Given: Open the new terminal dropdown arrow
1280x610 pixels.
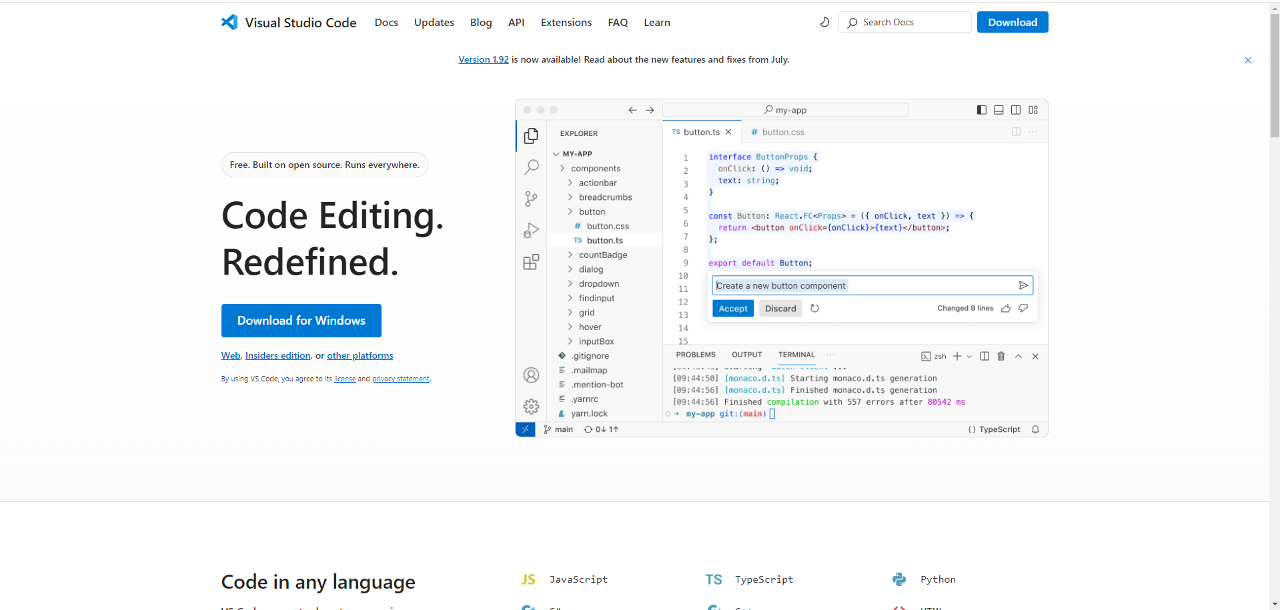Looking at the screenshot, I should click(x=969, y=356).
